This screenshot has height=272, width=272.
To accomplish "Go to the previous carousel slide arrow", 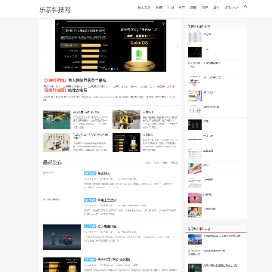I will (42, 46).
